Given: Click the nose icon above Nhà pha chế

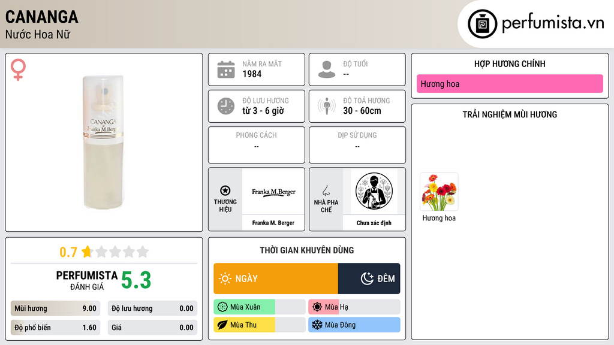Looking at the screenshot, I should (x=326, y=190).
